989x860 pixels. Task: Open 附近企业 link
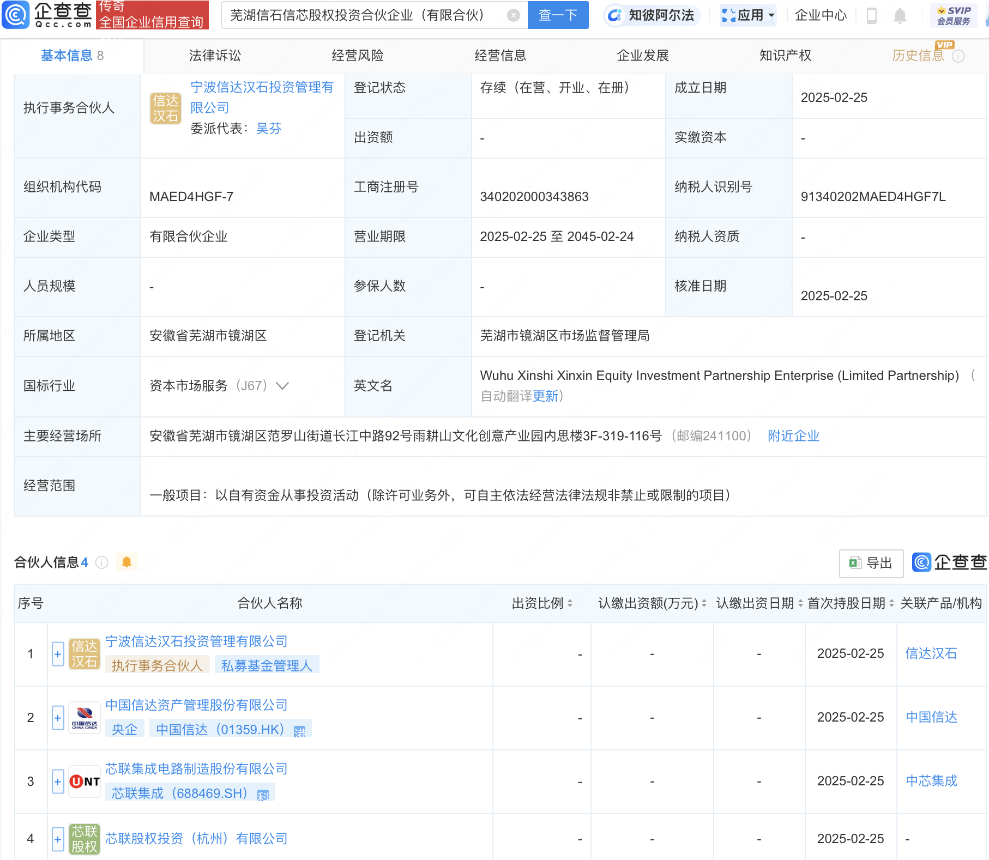click(x=794, y=436)
